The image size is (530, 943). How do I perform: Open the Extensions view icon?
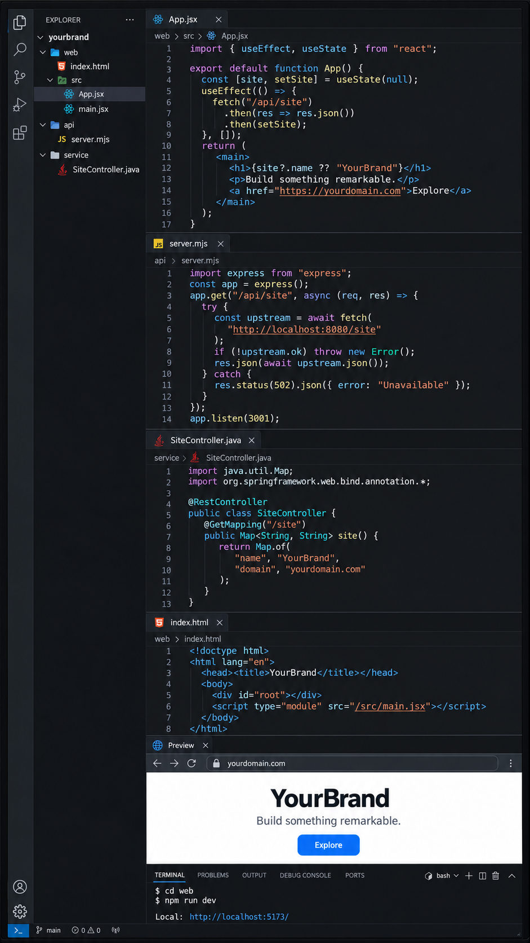pyautogui.click(x=20, y=133)
